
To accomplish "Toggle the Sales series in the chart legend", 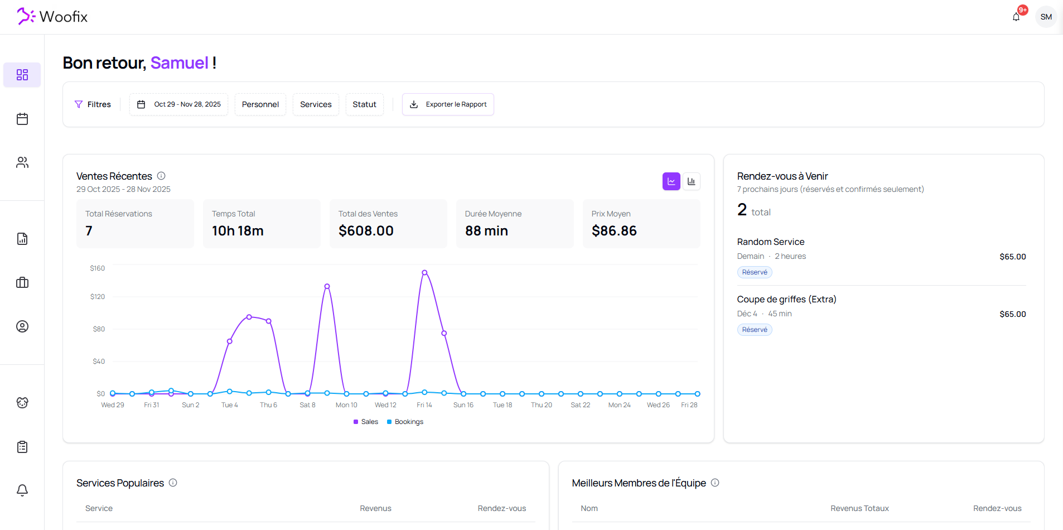I will 365,421.
